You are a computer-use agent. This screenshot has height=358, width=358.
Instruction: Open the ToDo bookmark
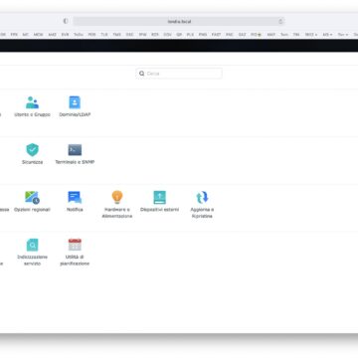79,35
